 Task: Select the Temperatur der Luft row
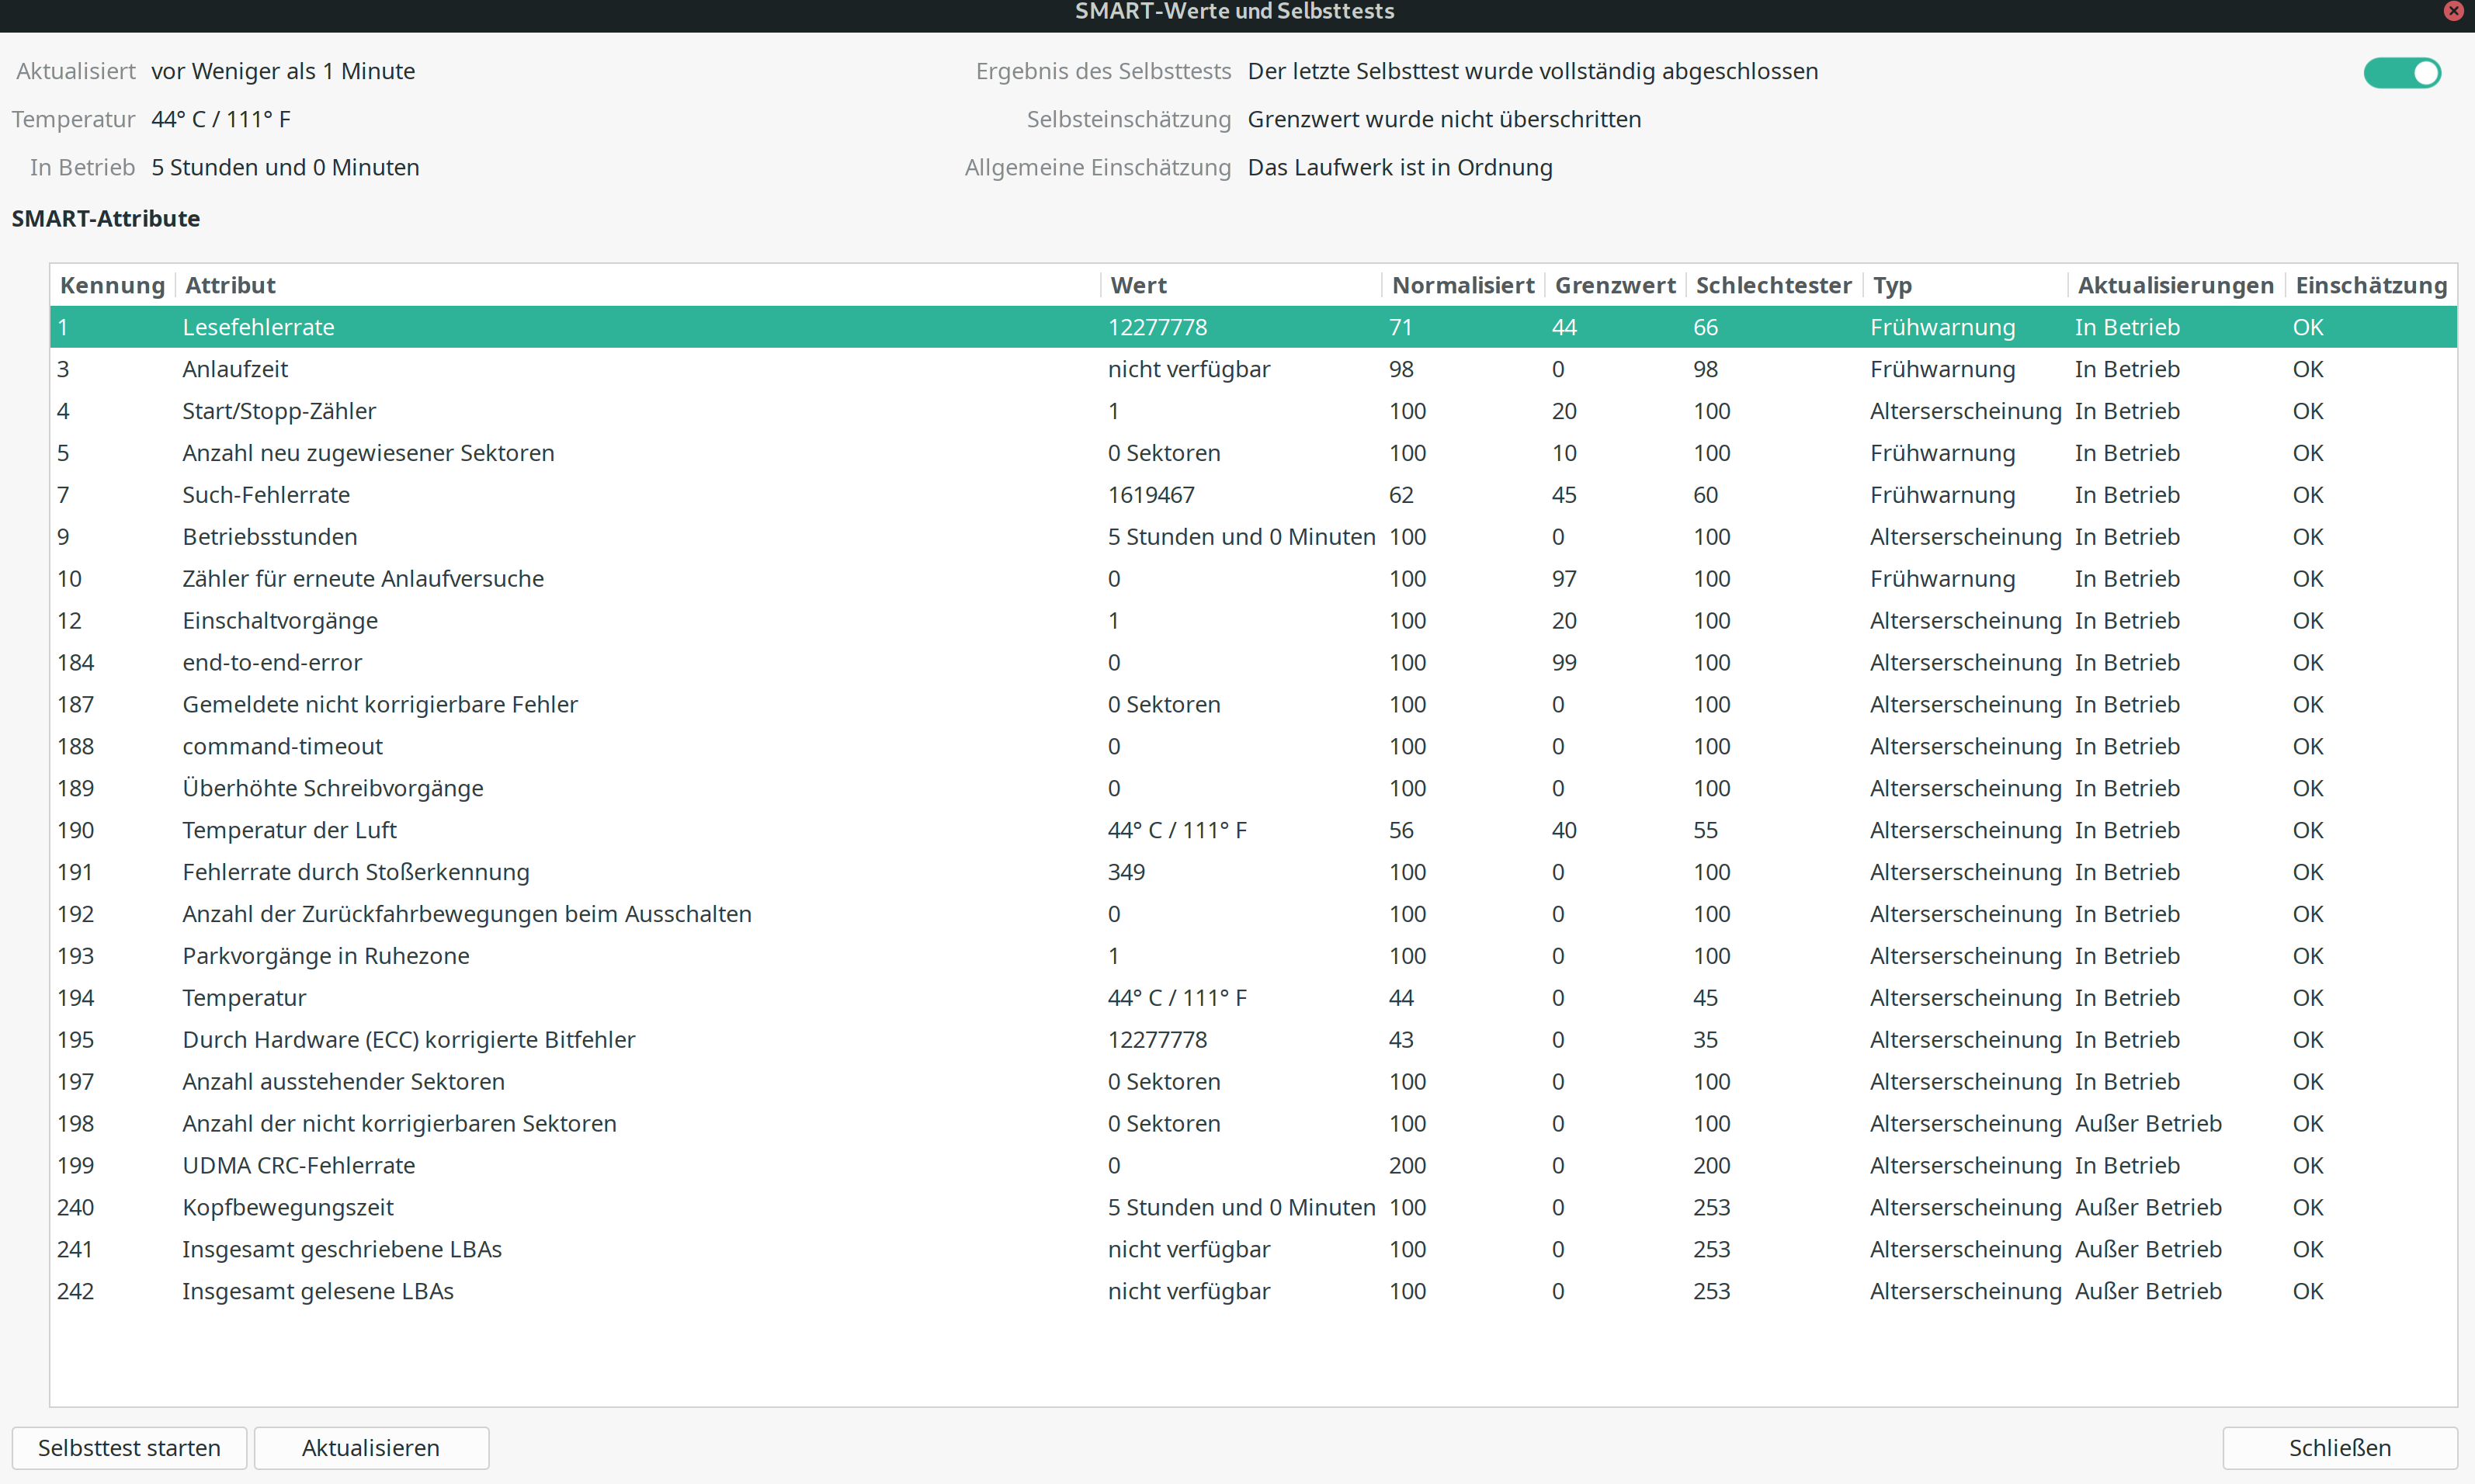pyautogui.click(x=289, y=830)
